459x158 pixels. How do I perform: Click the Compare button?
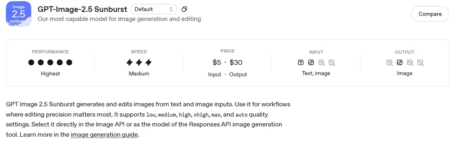[430, 14]
